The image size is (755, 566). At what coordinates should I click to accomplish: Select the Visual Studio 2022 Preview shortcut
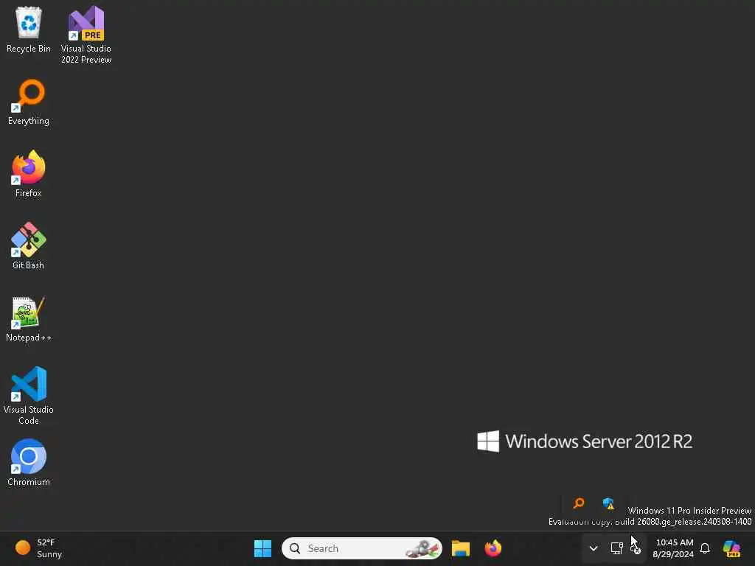click(86, 35)
